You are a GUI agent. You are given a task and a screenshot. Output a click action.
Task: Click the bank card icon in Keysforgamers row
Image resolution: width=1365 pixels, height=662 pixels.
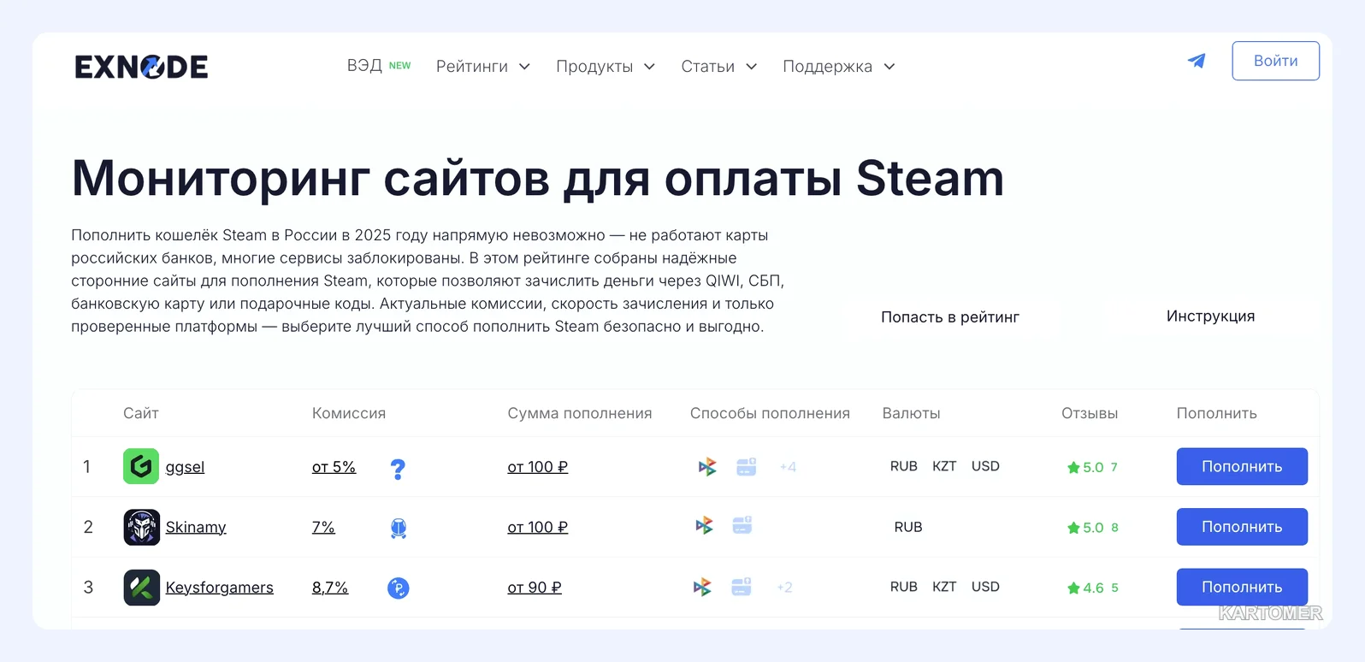pos(742,587)
